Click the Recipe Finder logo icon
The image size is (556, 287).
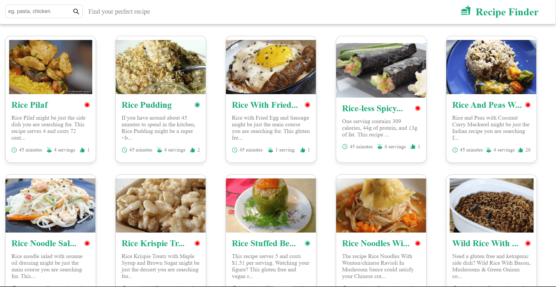pos(466,11)
